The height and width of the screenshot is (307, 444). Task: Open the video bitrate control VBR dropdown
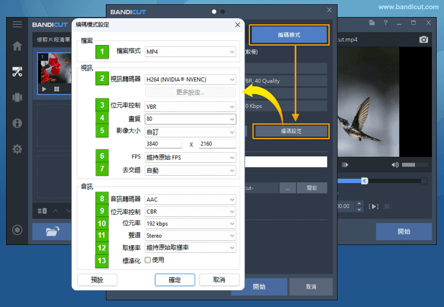(x=190, y=106)
